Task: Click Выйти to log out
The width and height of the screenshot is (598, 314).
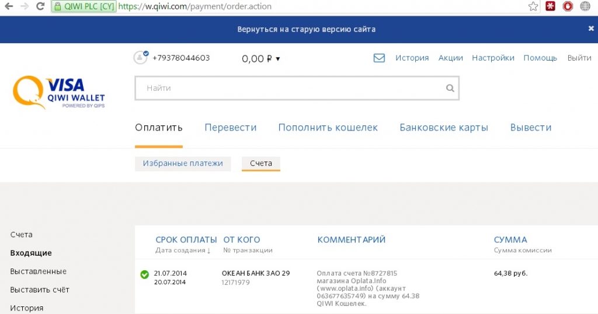Action: coord(579,58)
